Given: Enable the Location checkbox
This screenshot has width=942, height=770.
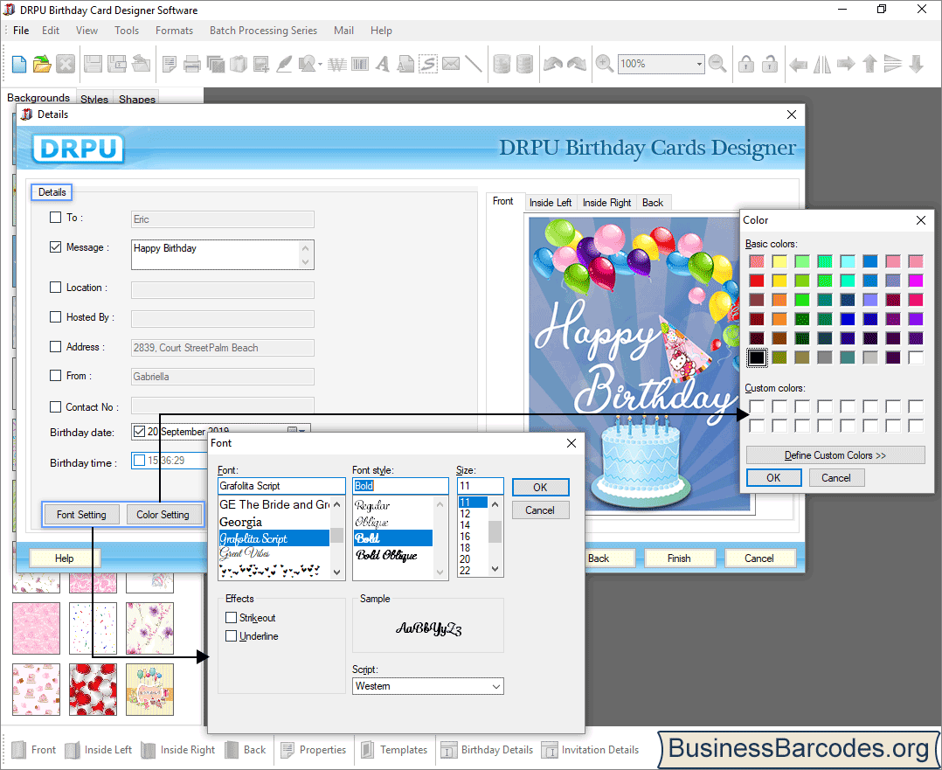Looking at the screenshot, I should point(55,288).
